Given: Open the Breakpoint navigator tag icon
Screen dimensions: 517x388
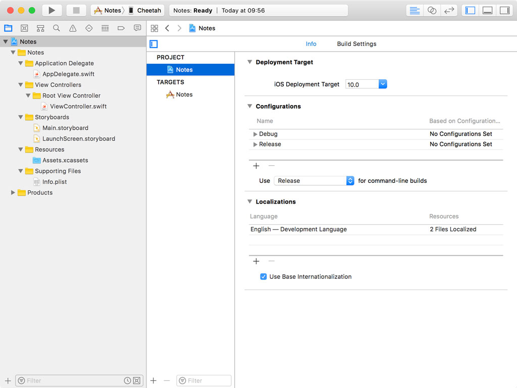Looking at the screenshot, I should 121,28.
